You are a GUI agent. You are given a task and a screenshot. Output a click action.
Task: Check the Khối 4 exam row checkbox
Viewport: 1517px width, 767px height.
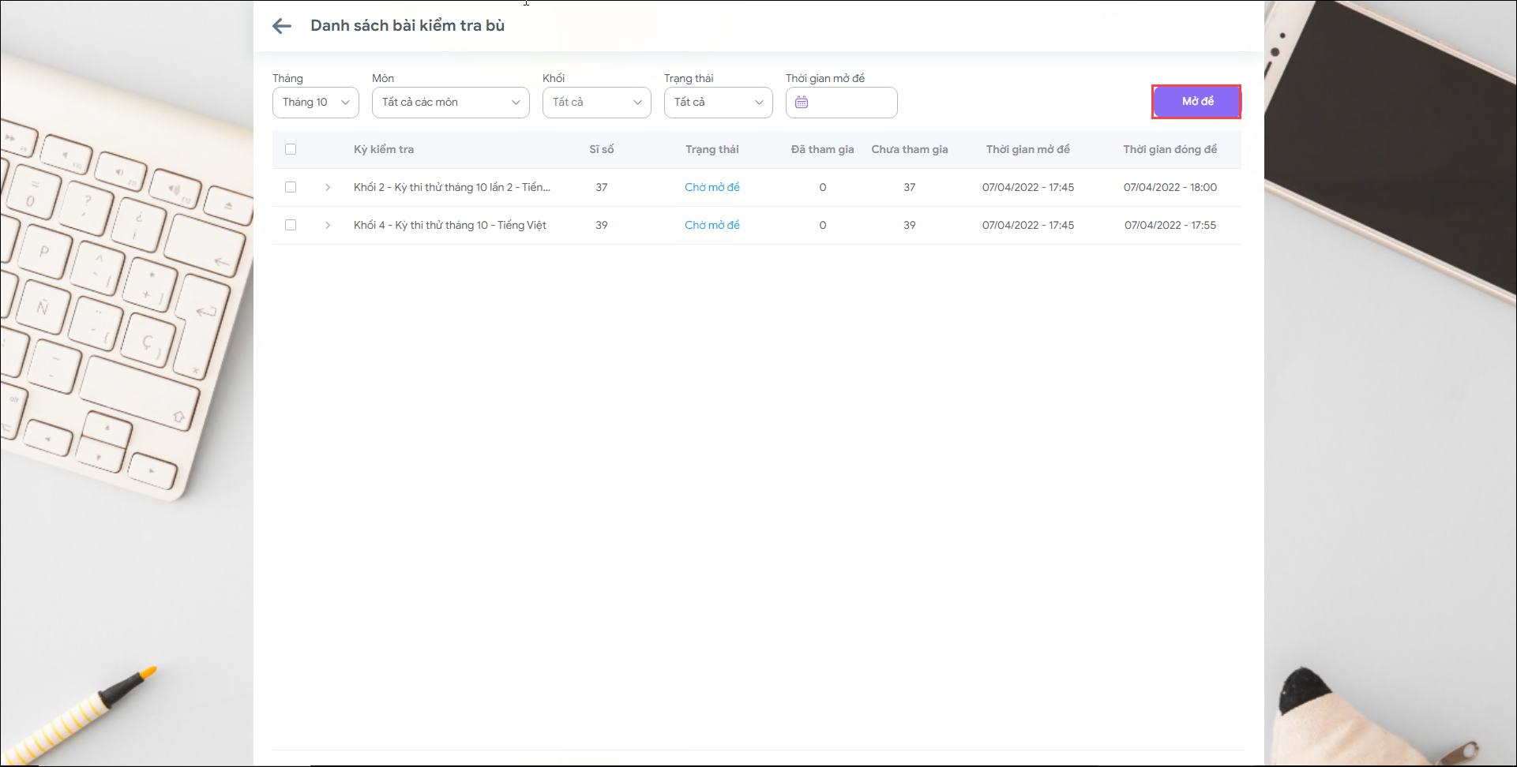pos(291,225)
